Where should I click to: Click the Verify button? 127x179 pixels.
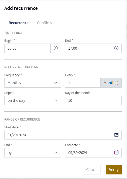(114, 170)
